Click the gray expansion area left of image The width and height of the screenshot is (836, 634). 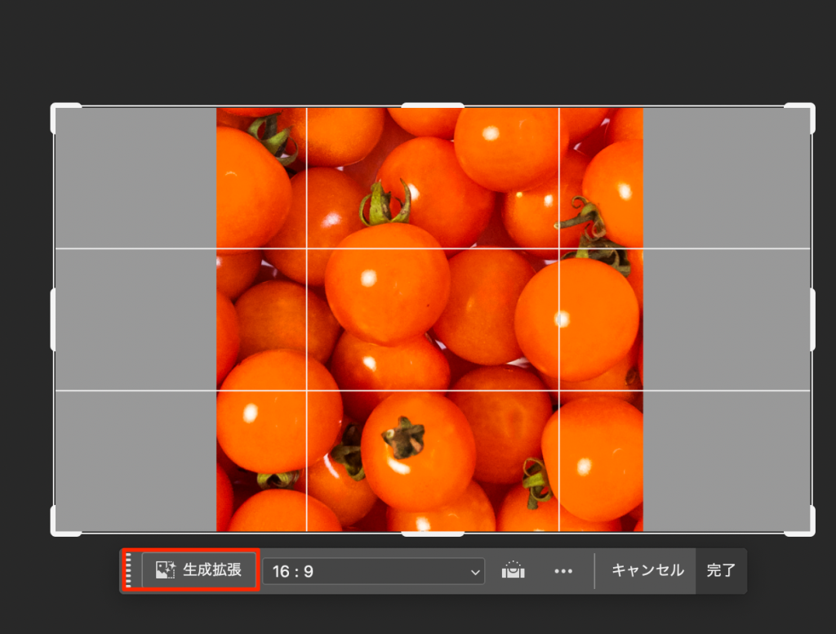(135, 319)
